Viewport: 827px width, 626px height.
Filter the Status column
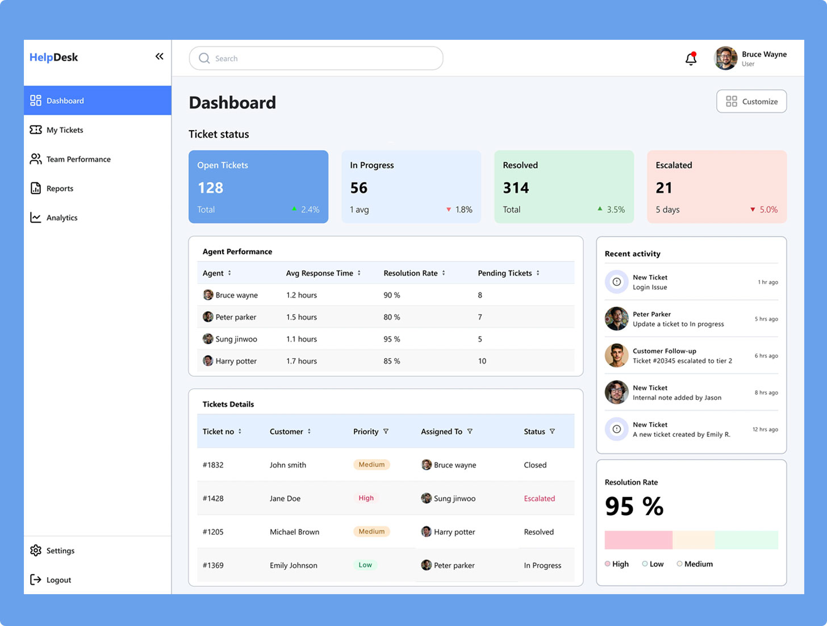pos(552,431)
